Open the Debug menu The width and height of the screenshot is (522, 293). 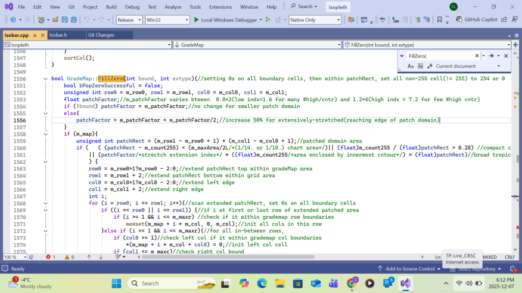[x=132, y=7]
